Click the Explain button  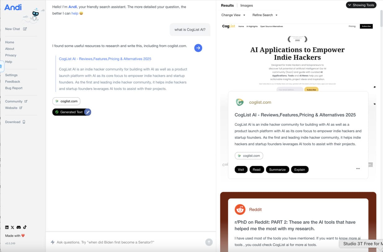pyautogui.click(x=300, y=170)
